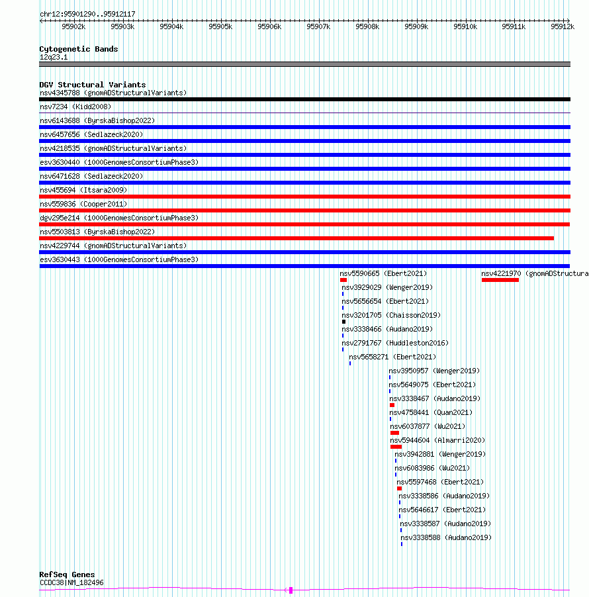Viewport: 589px width, 597px height.
Task: Open nsv5656654 (Ebert2021) label
Action: (385, 302)
